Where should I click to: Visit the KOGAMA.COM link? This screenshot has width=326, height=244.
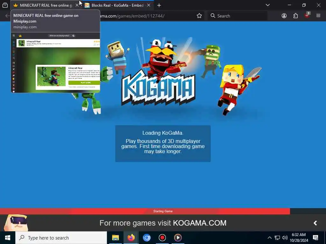[200, 223]
